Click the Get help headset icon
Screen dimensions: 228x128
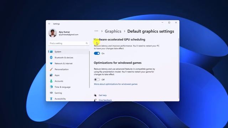(95, 95)
